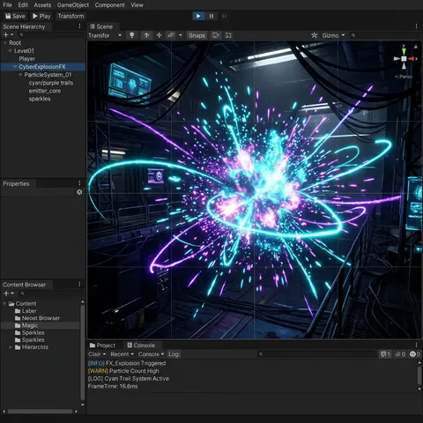Viewport: 423px width, 423px height.
Task: Toggle the pivot tool icon
Action: pyautogui.click(x=147, y=35)
